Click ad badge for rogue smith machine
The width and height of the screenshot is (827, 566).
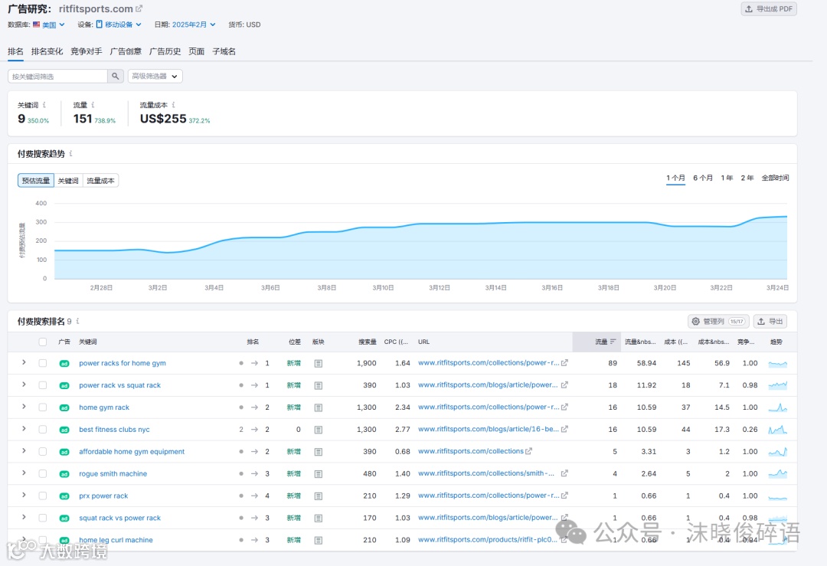point(64,474)
